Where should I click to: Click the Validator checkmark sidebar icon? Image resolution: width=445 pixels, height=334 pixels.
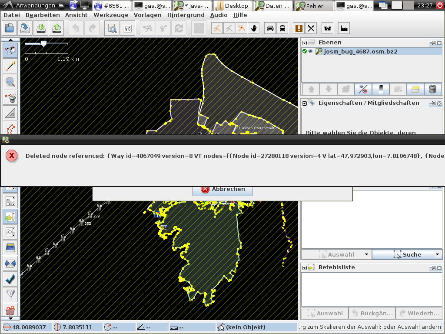(10, 278)
